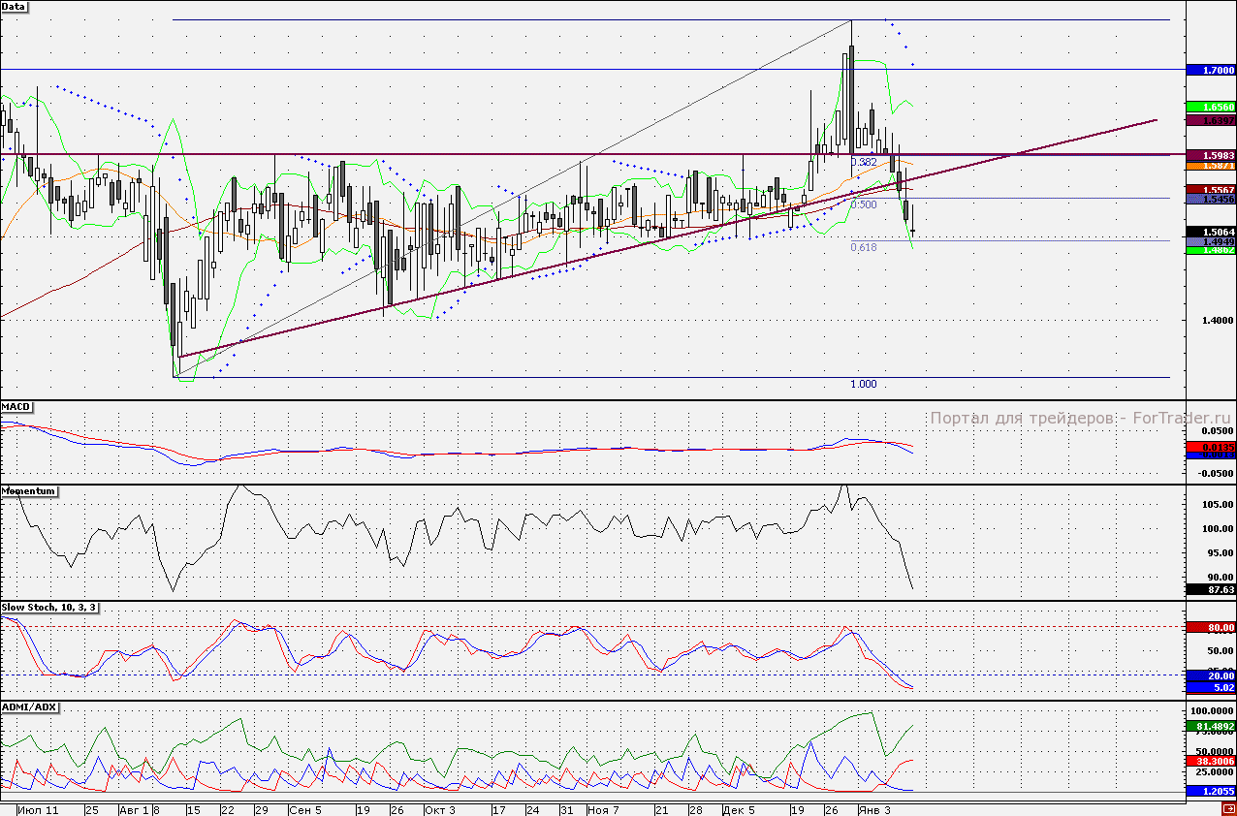Click the dark red 1.5567 price tag
This screenshot has width=1237, height=816.
click(1211, 190)
